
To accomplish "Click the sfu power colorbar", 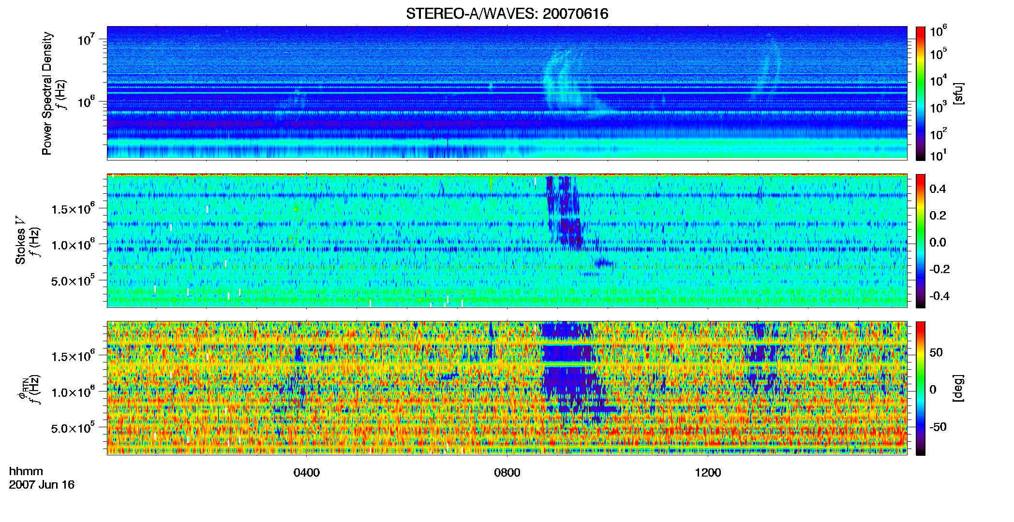I will point(921,93).
